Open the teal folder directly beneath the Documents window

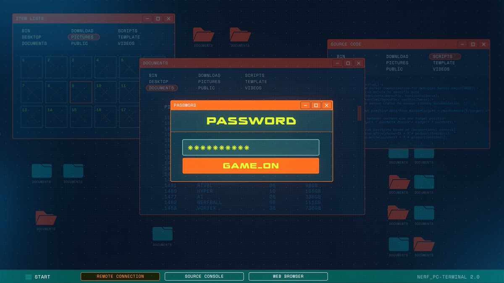163,234
